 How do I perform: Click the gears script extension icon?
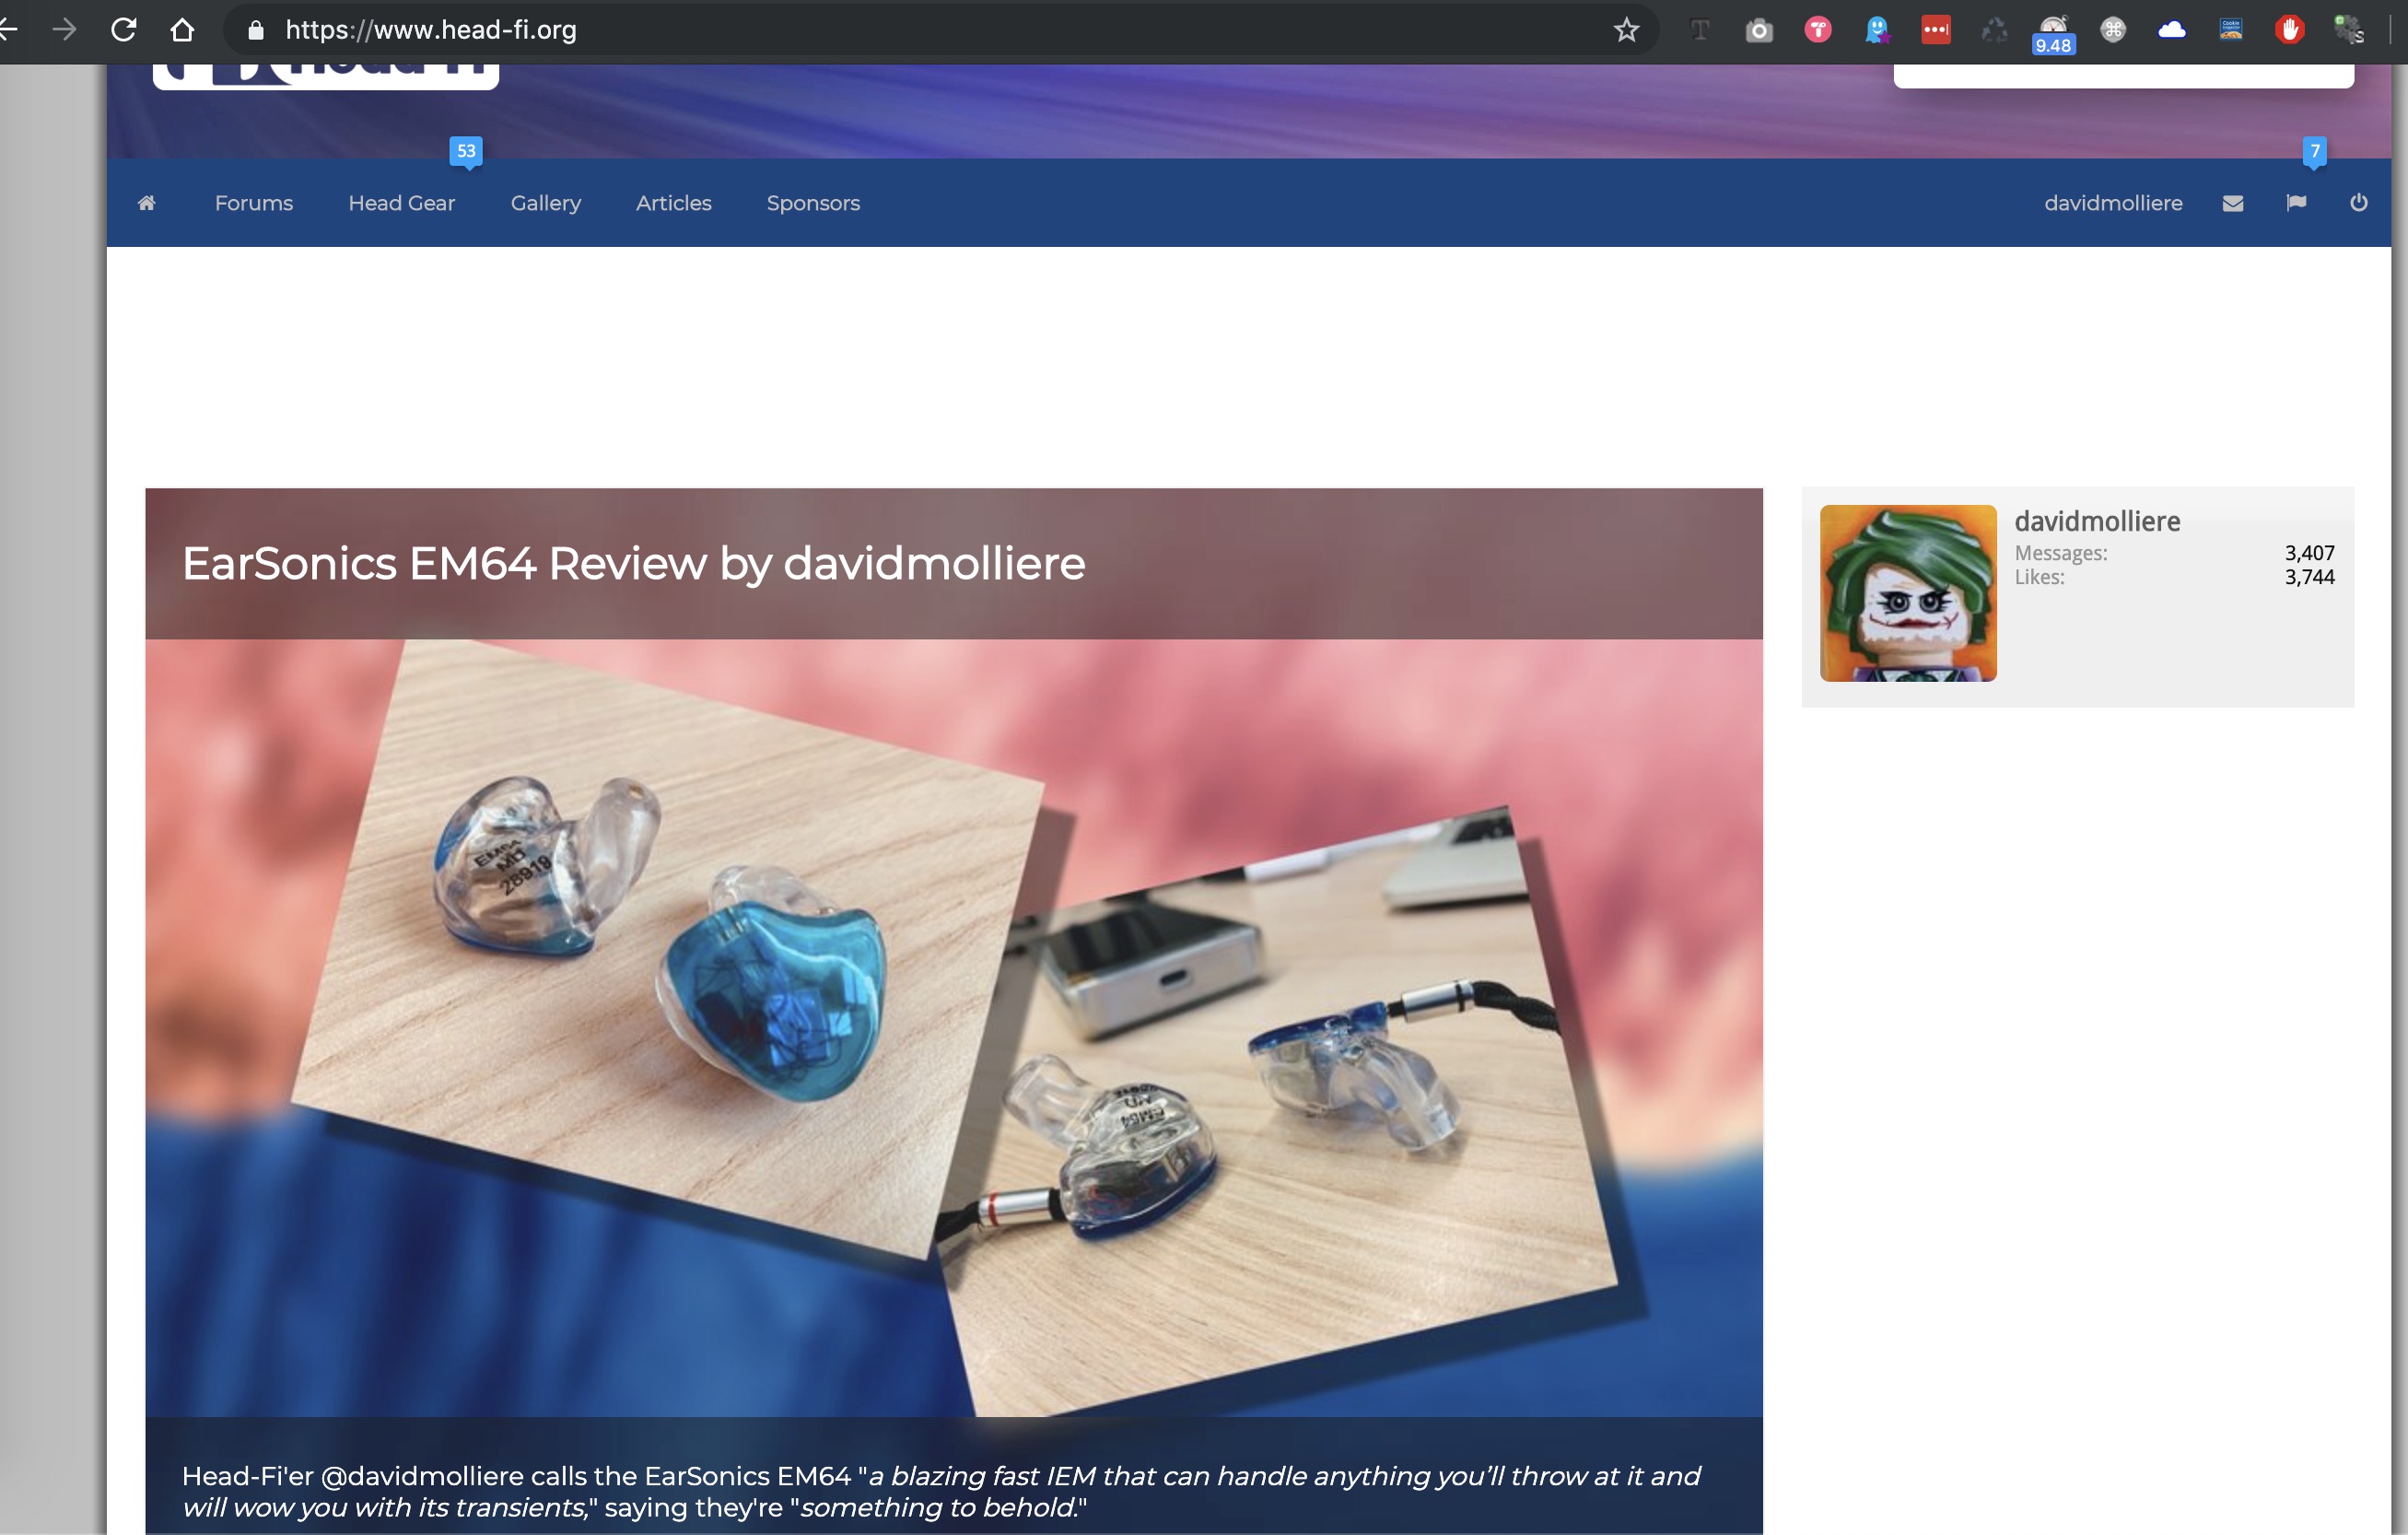[2348, 30]
